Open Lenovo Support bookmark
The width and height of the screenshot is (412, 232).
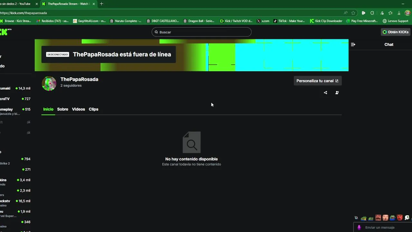coord(396,21)
